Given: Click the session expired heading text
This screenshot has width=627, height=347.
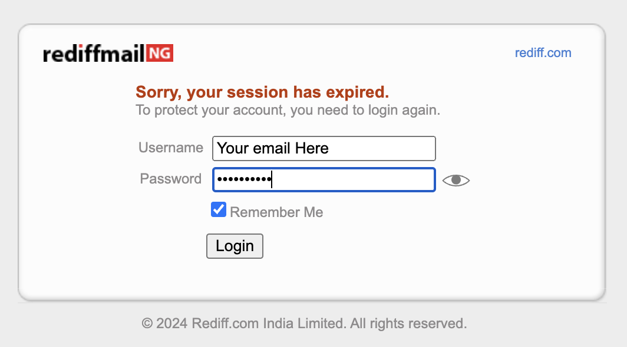Looking at the screenshot, I should pyautogui.click(x=262, y=92).
